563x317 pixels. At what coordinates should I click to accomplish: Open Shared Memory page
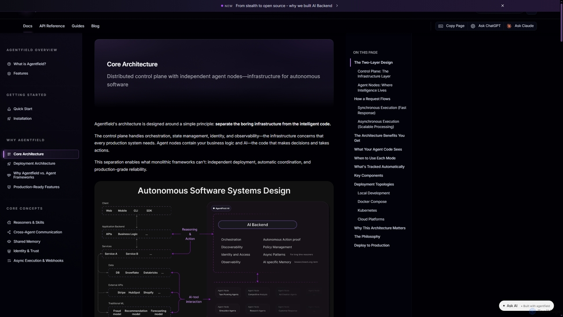[x=27, y=242]
